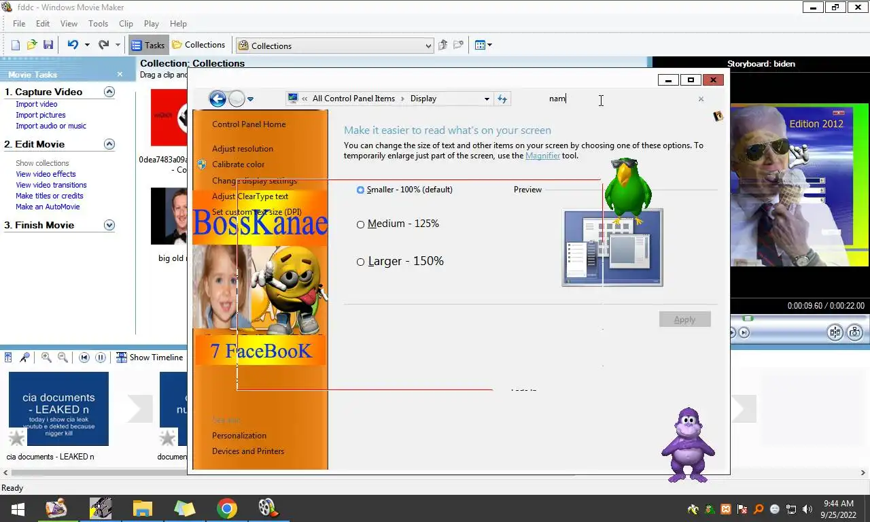Open the Redo history dropdown arrow
This screenshot has width=870, height=522.
pyautogui.click(x=118, y=45)
